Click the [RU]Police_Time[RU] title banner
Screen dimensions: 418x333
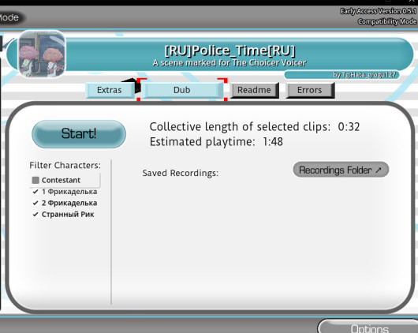click(230, 51)
